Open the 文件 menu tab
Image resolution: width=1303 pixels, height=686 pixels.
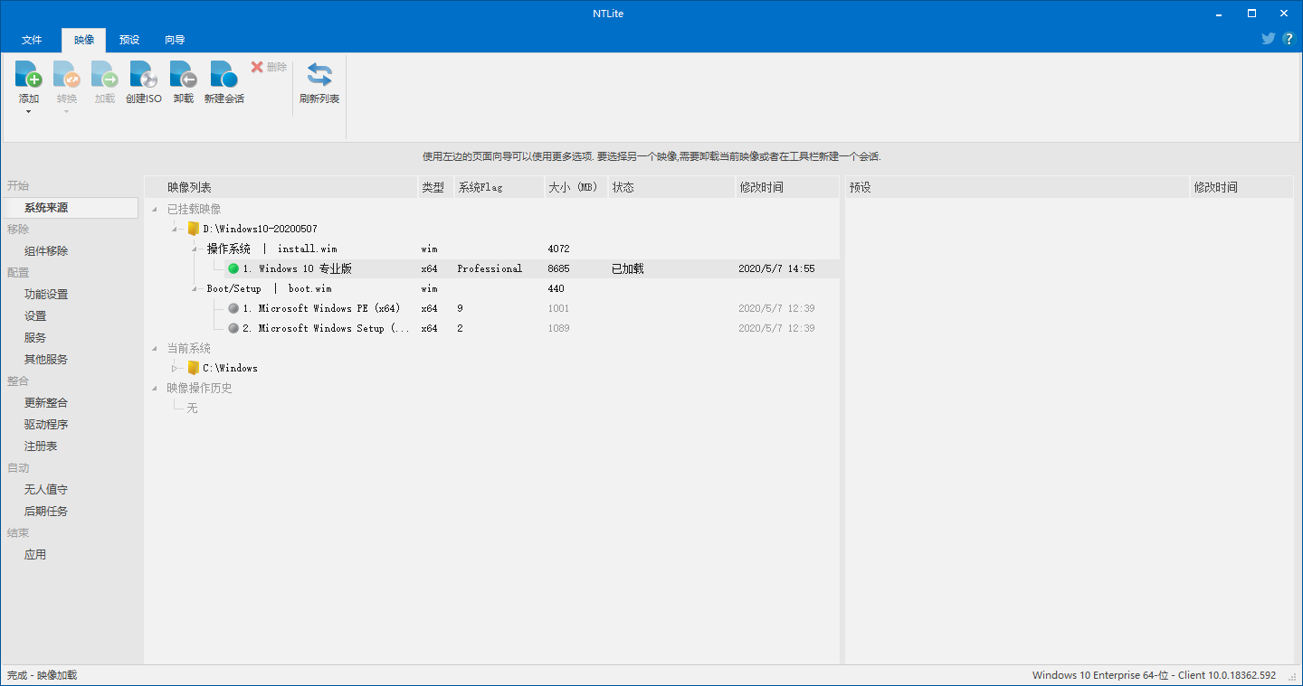pos(32,40)
